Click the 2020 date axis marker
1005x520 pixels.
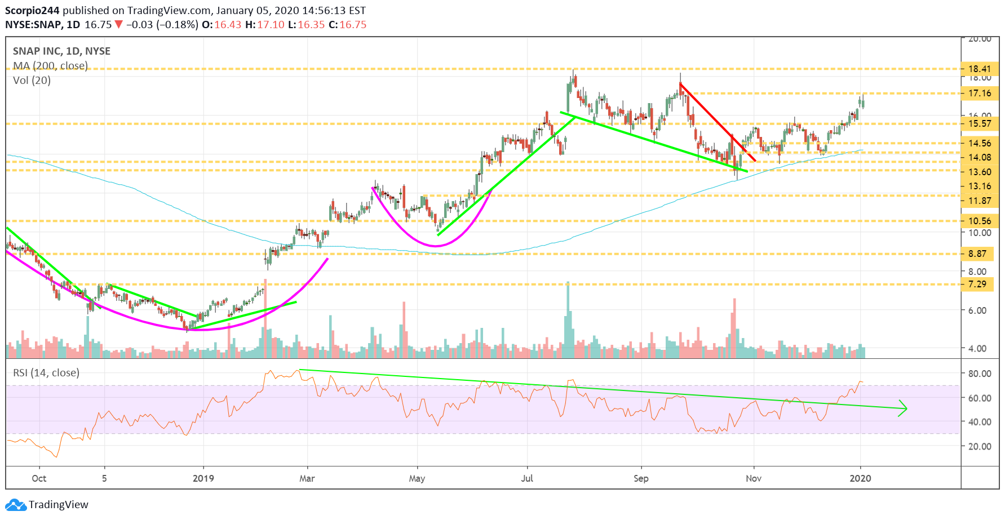point(860,478)
